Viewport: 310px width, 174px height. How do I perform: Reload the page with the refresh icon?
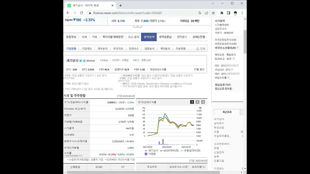[x=81, y=13]
